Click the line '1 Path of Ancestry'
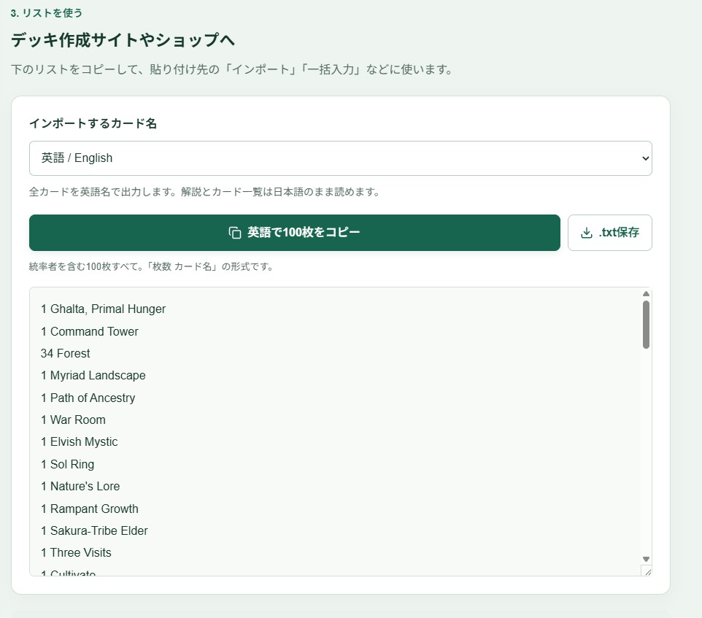The width and height of the screenshot is (702, 618). [x=88, y=398]
